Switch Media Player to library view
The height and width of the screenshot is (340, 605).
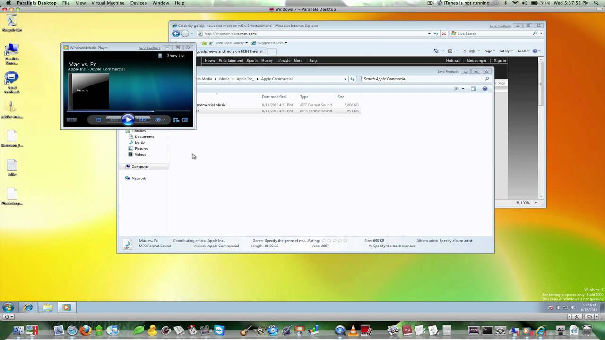[x=175, y=120]
